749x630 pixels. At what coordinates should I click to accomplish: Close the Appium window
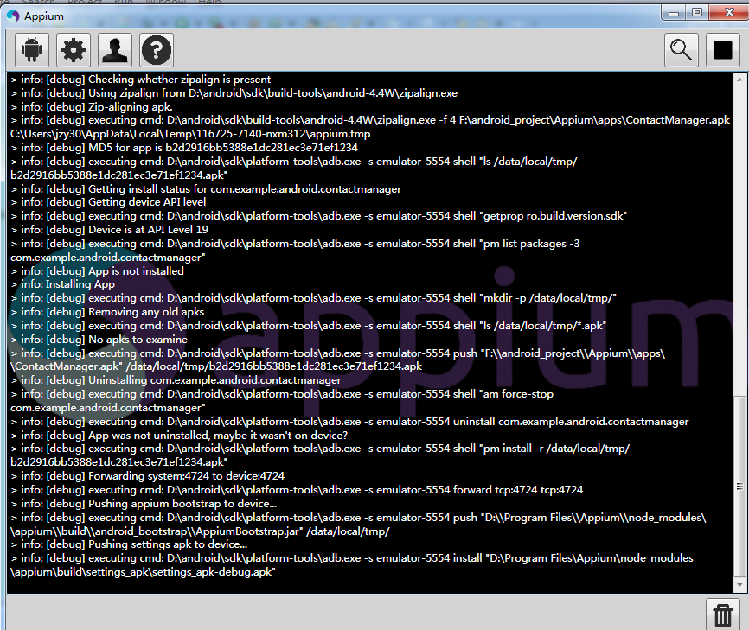pyautogui.click(x=729, y=13)
